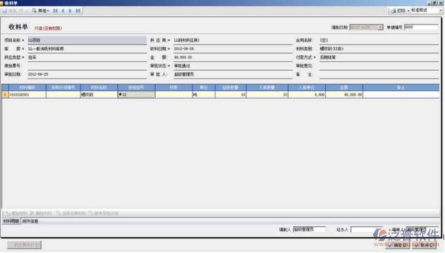Click the Save (保存) toolbar icon
The width and height of the screenshot is (445, 253).
(x=5, y=11)
